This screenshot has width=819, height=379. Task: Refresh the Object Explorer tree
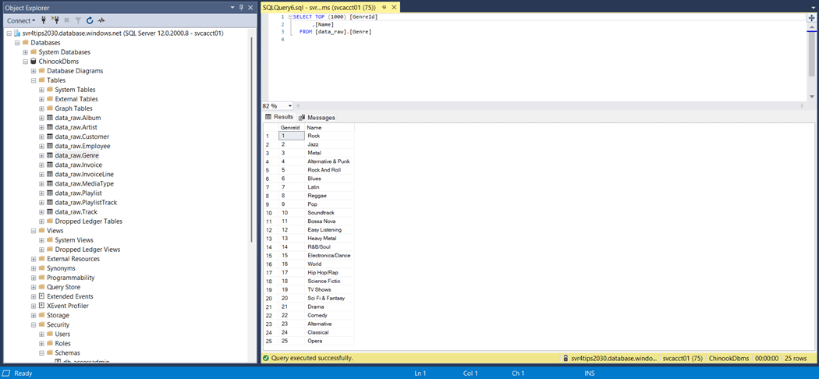(x=90, y=20)
